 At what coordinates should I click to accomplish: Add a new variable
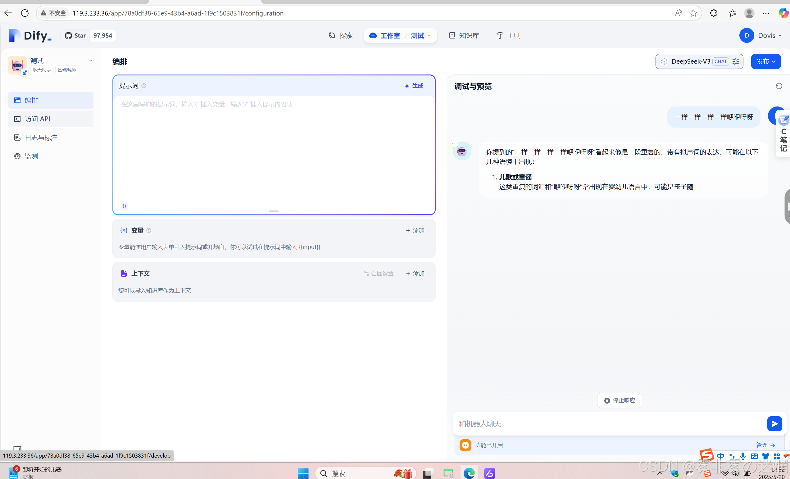tap(415, 230)
